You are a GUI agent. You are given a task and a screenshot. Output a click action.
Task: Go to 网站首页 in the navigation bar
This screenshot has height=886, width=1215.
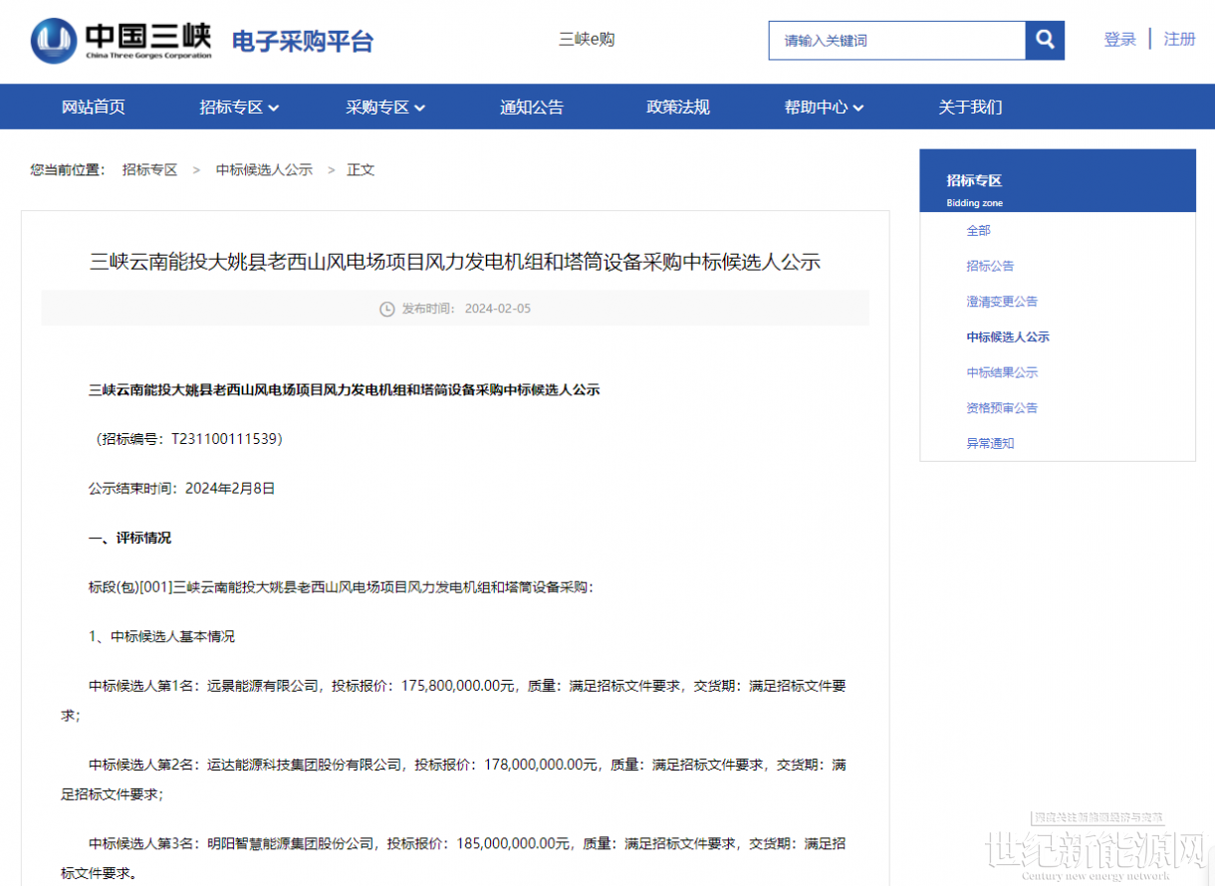(x=94, y=107)
